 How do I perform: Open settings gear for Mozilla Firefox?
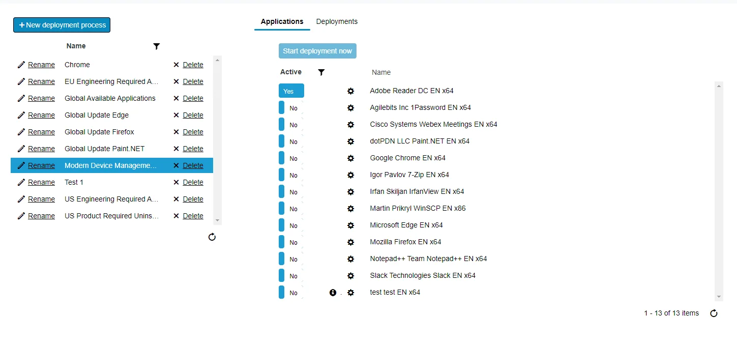point(350,242)
